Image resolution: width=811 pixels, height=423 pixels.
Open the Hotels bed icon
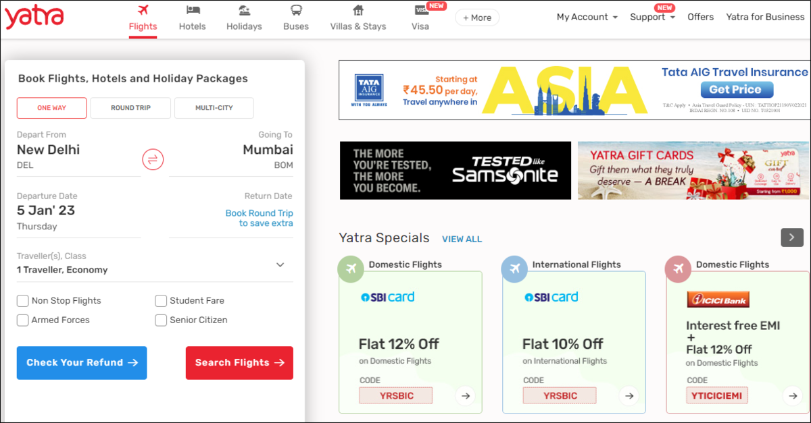193,10
